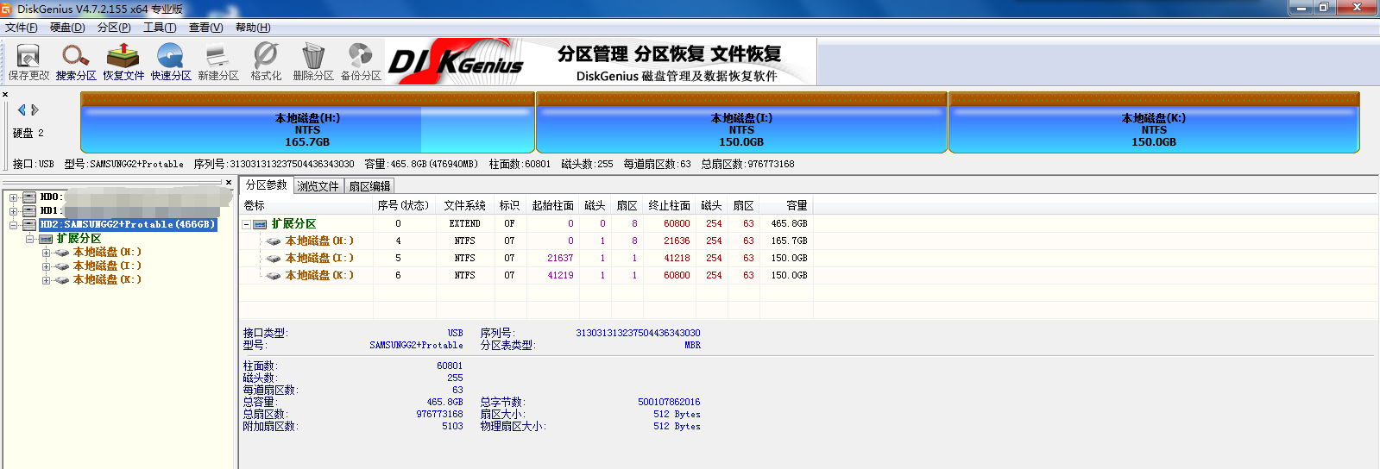Expand local disk (H:) in tree

tap(46, 253)
